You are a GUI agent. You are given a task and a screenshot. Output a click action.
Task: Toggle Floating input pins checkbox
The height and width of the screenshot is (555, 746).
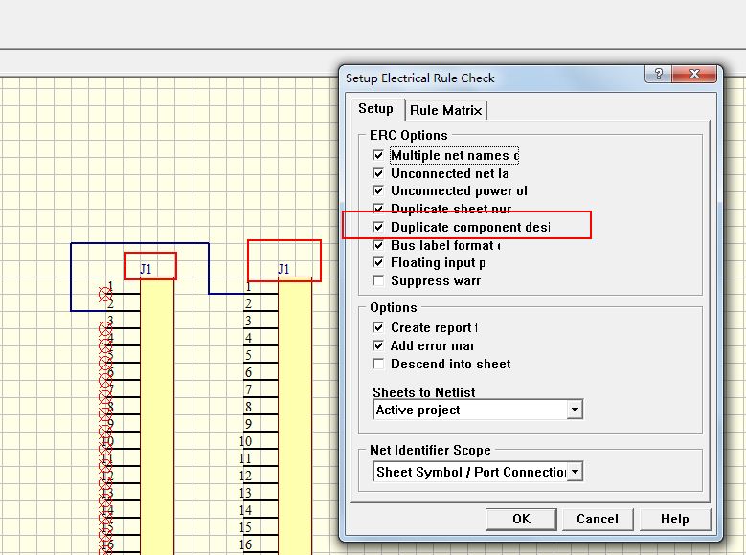pyautogui.click(x=378, y=262)
